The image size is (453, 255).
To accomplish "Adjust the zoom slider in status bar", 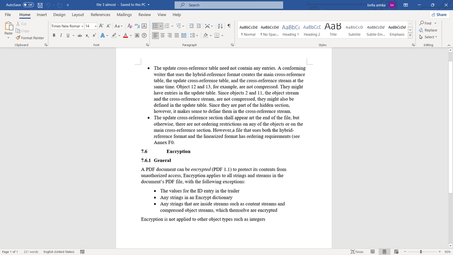I will point(421,252).
